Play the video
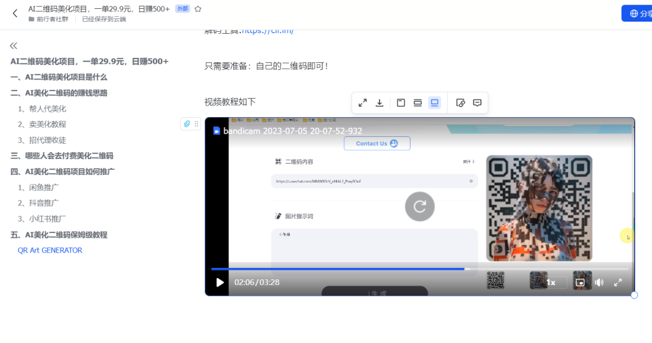This screenshot has width=652, height=343. [x=220, y=283]
